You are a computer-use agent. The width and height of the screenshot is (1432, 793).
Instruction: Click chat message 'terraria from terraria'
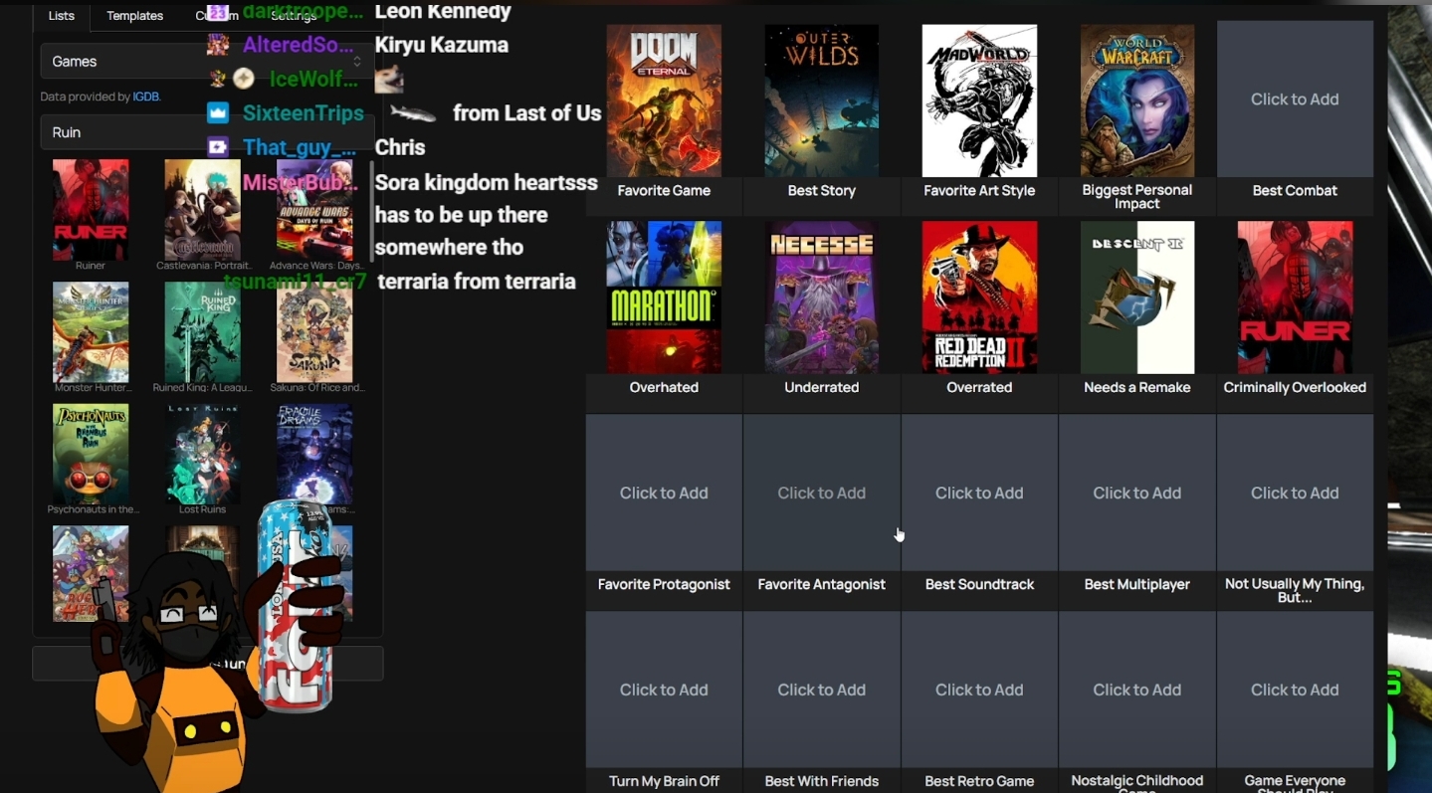click(477, 282)
